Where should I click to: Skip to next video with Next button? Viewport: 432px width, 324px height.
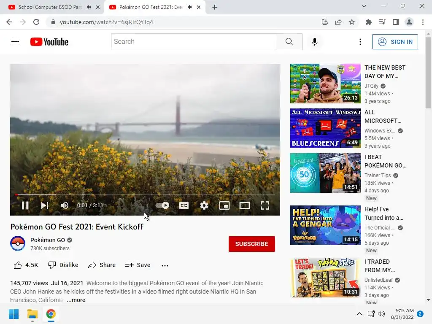[x=45, y=205]
